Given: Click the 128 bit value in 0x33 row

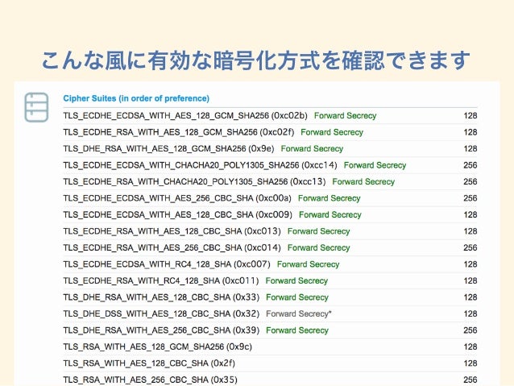Looking at the screenshot, I should (470, 297).
